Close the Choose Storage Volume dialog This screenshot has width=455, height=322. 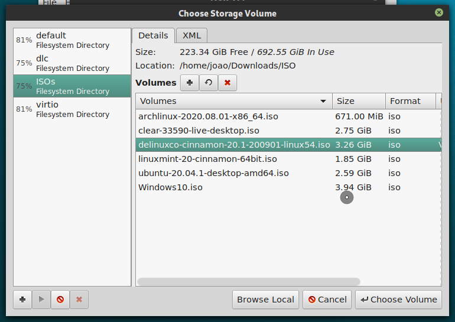pyautogui.click(x=438, y=12)
